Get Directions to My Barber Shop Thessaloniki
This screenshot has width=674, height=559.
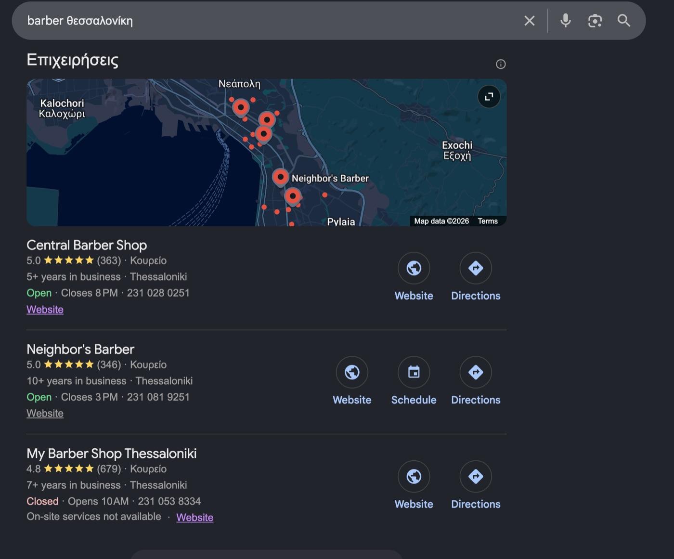coord(476,477)
